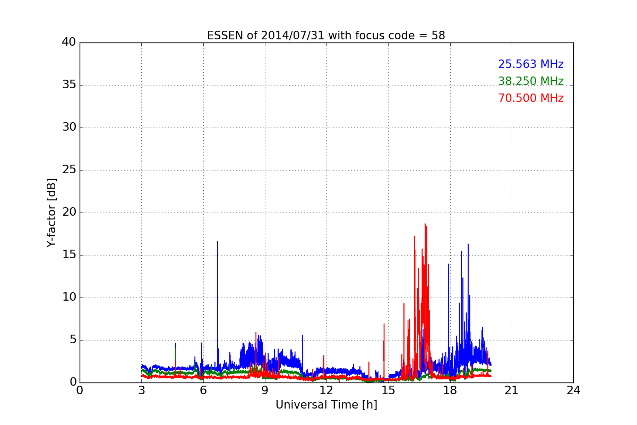Click the x-axis tick label 21
Screen dimensions: 637x425
point(512,390)
